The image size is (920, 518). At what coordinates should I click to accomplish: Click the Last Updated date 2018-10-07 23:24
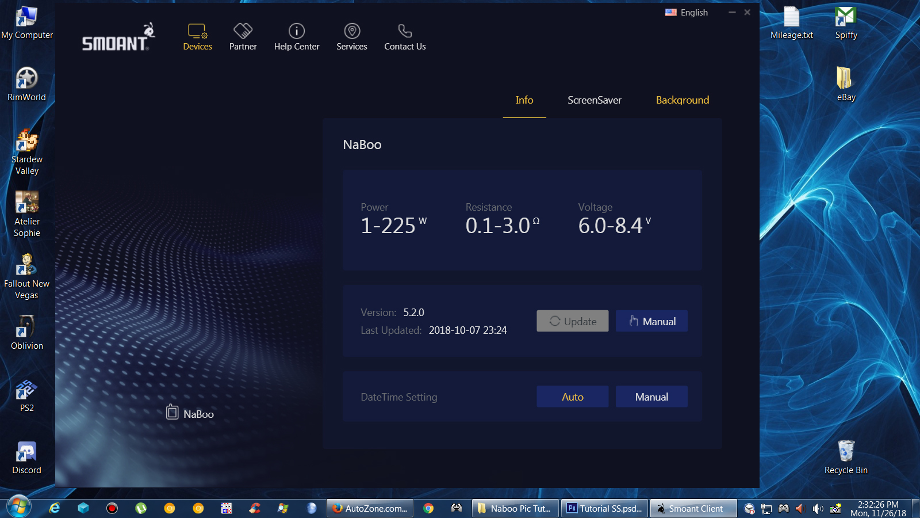pyautogui.click(x=468, y=330)
